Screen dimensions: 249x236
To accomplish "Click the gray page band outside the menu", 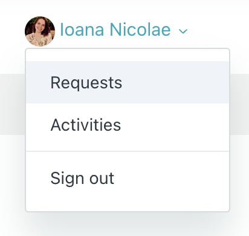I will tap(13, 104).
